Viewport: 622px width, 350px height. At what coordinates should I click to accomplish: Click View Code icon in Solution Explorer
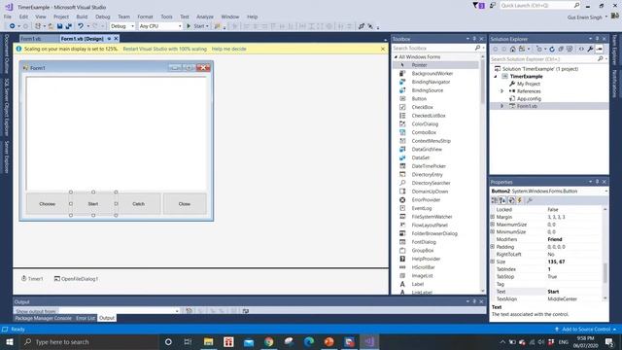581,50
